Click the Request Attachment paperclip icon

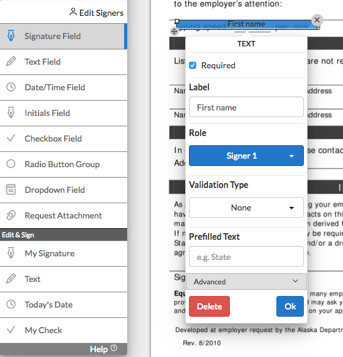[11, 215]
